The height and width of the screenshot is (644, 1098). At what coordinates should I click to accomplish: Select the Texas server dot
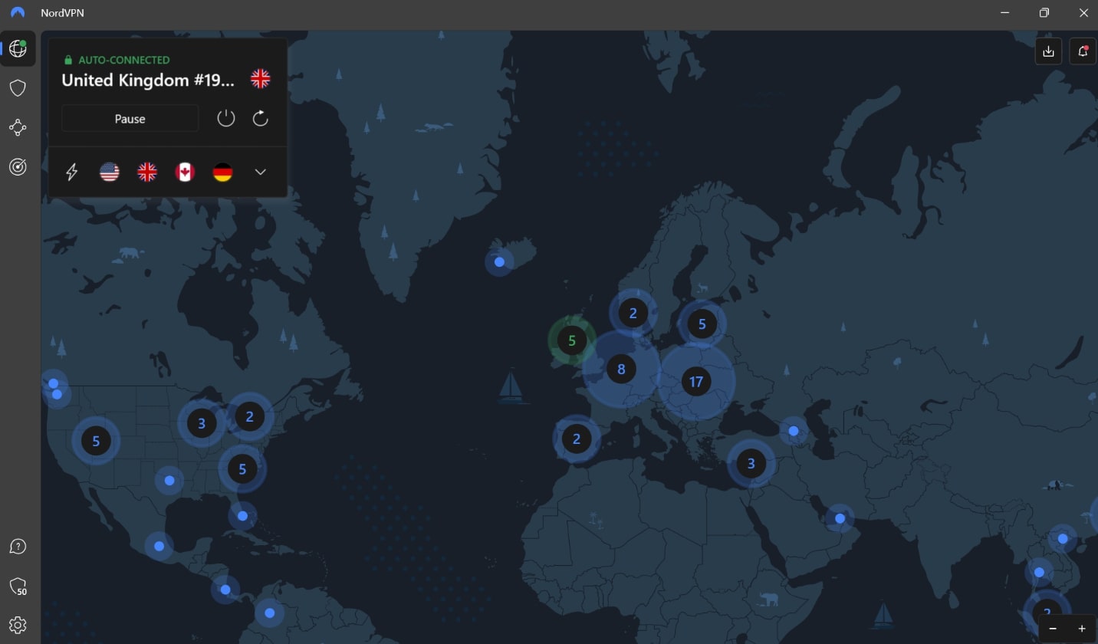[169, 481]
